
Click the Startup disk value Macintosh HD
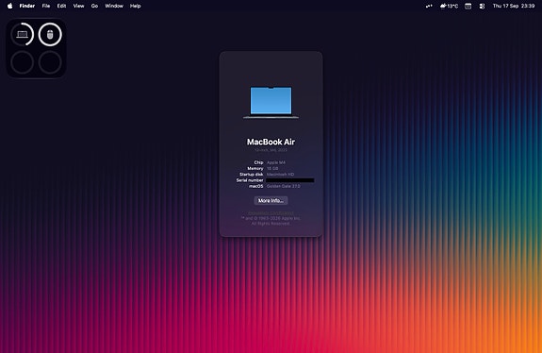pos(280,175)
